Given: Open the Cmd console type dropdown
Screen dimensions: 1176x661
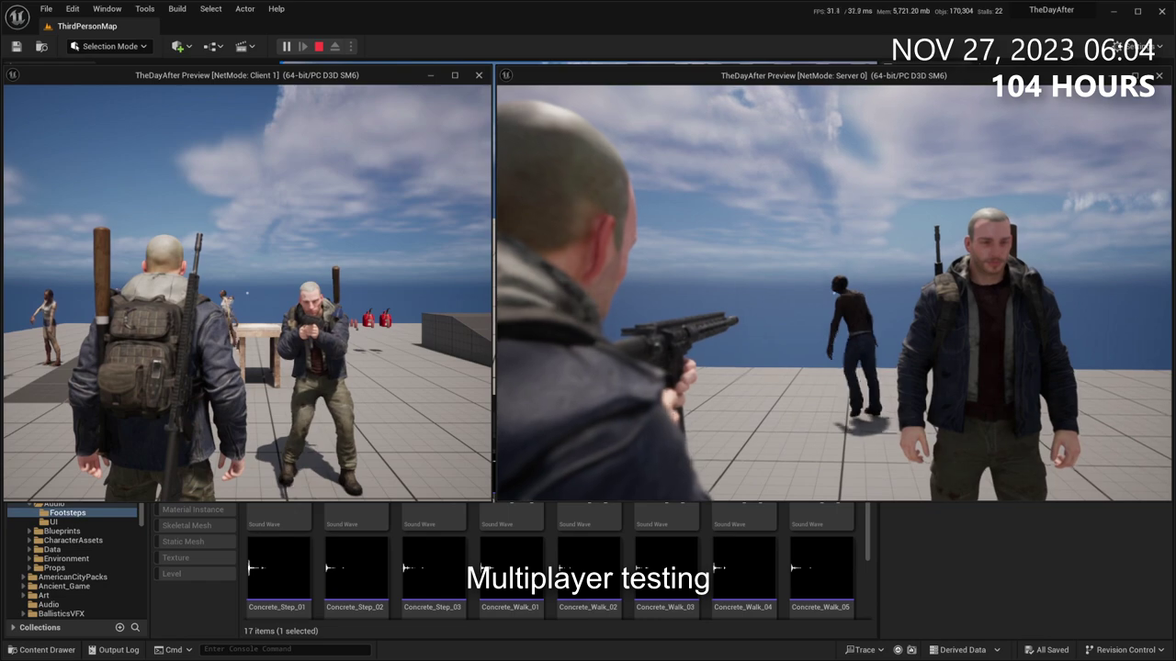Looking at the screenshot, I should (x=174, y=650).
